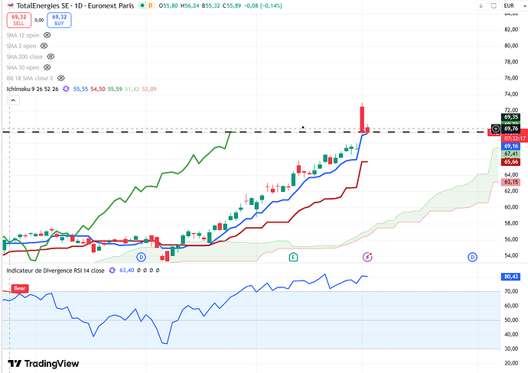Screen dimensions: 528x373
Task: Unhide the BB 18 SMA close 2 indicator
Action: pyautogui.click(x=60, y=78)
